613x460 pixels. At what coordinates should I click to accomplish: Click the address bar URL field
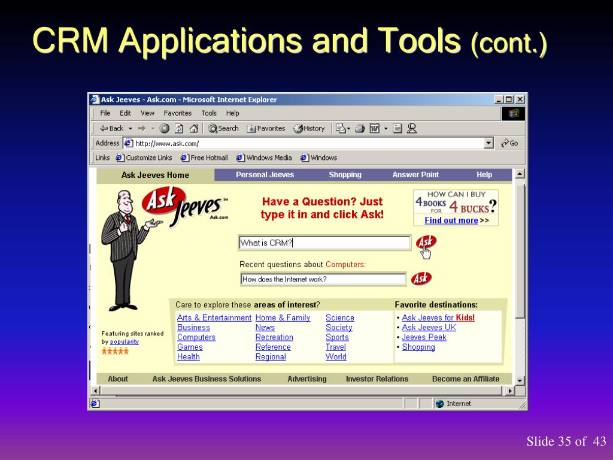tap(304, 143)
